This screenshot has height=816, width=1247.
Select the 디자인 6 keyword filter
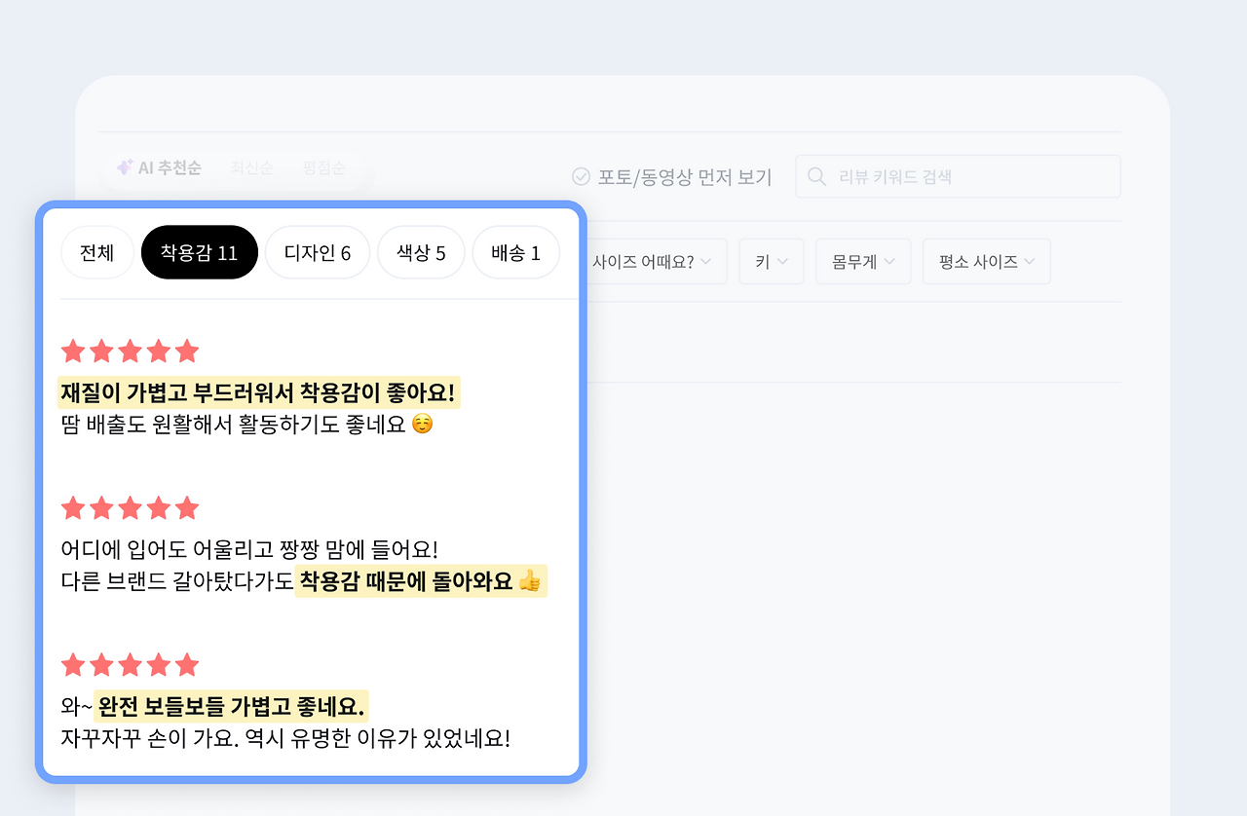(x=317, y=251)
